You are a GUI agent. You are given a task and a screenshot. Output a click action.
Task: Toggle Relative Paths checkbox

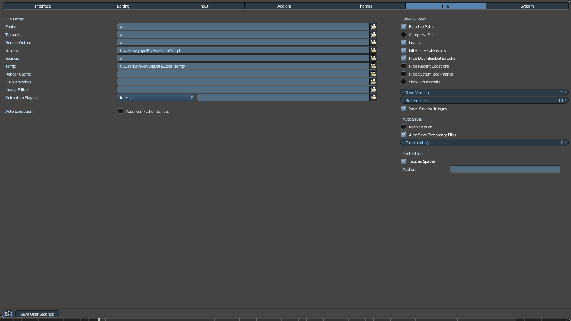404,26
